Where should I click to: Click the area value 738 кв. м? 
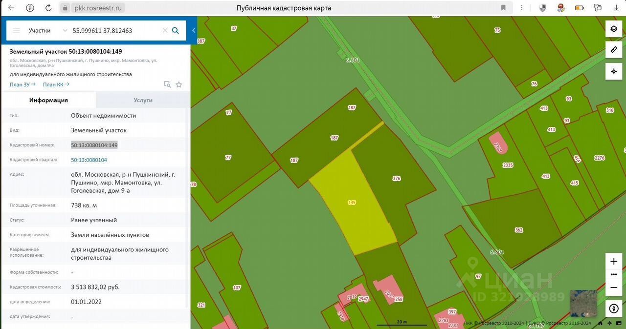click(84, 206)
